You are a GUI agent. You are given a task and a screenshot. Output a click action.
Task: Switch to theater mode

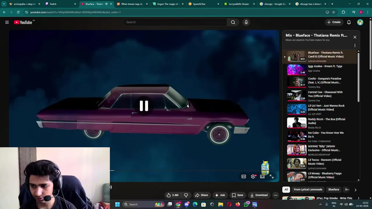tap(262, 176)
